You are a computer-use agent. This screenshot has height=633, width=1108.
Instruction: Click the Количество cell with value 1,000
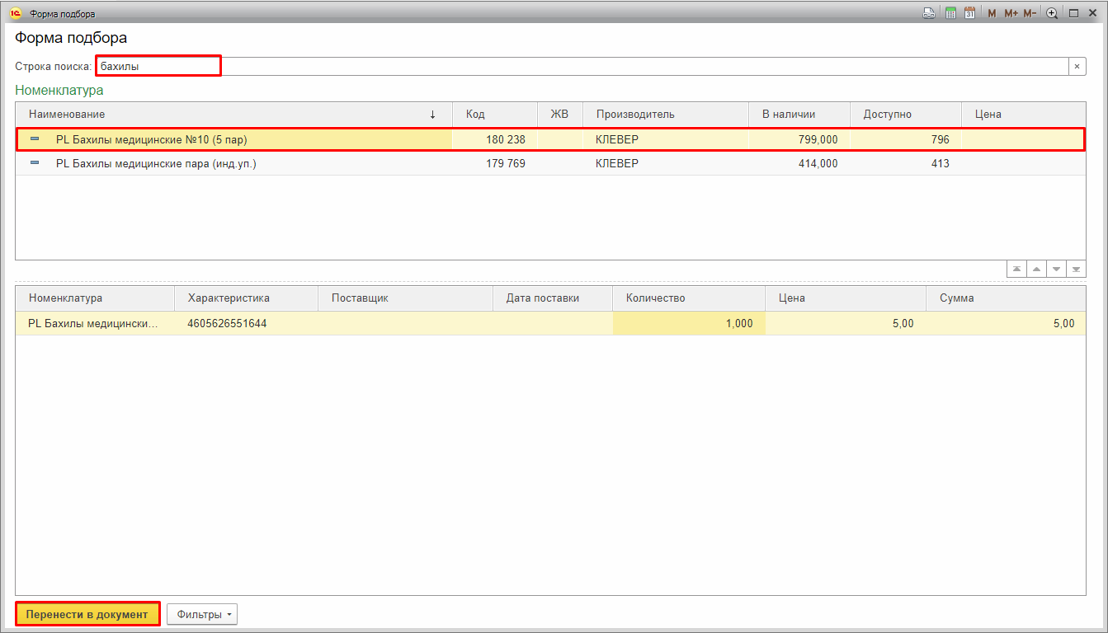(689, 324)
